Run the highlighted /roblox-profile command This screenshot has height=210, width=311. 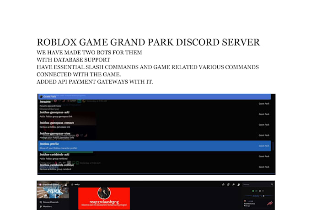point(154,145)
